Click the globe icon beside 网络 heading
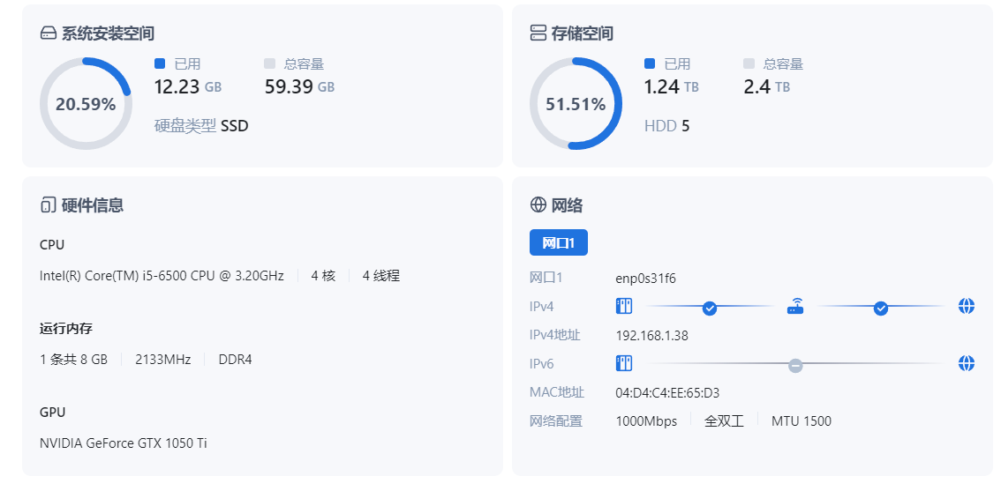1001x491 pixels. click(x=538, y=205)
